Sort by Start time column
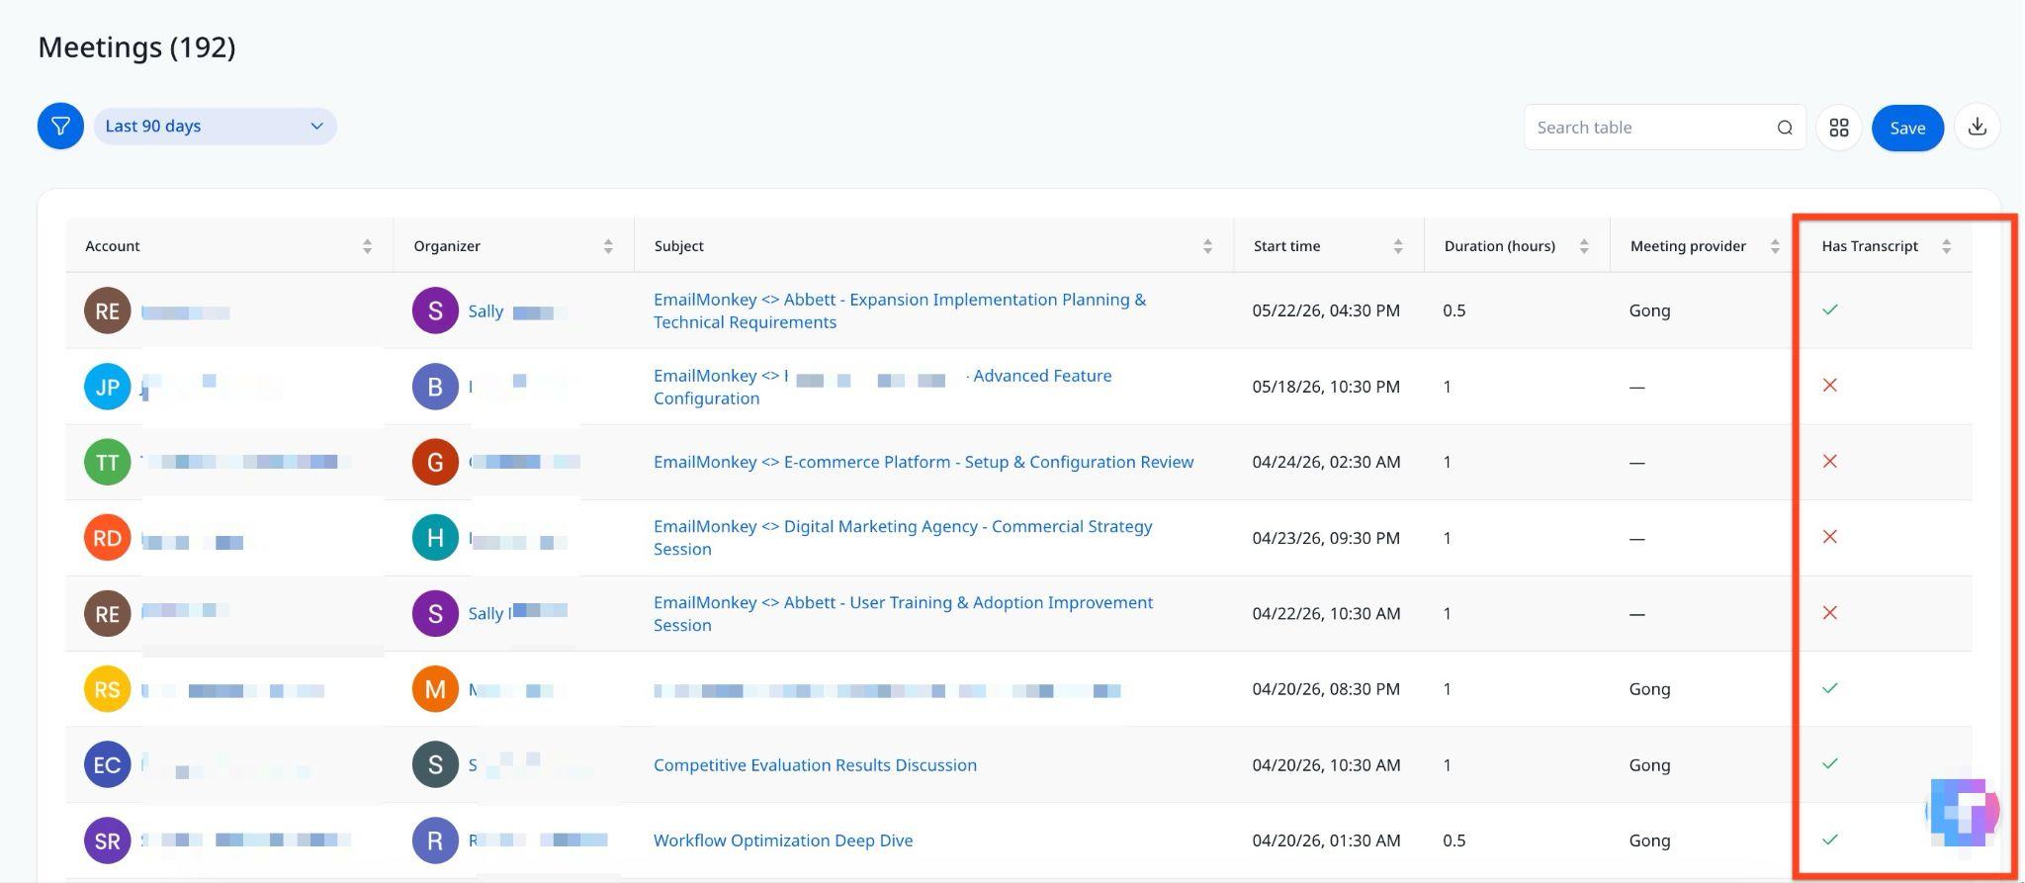The height and width of the screenshot is (883, 2025). (1397, 246)
